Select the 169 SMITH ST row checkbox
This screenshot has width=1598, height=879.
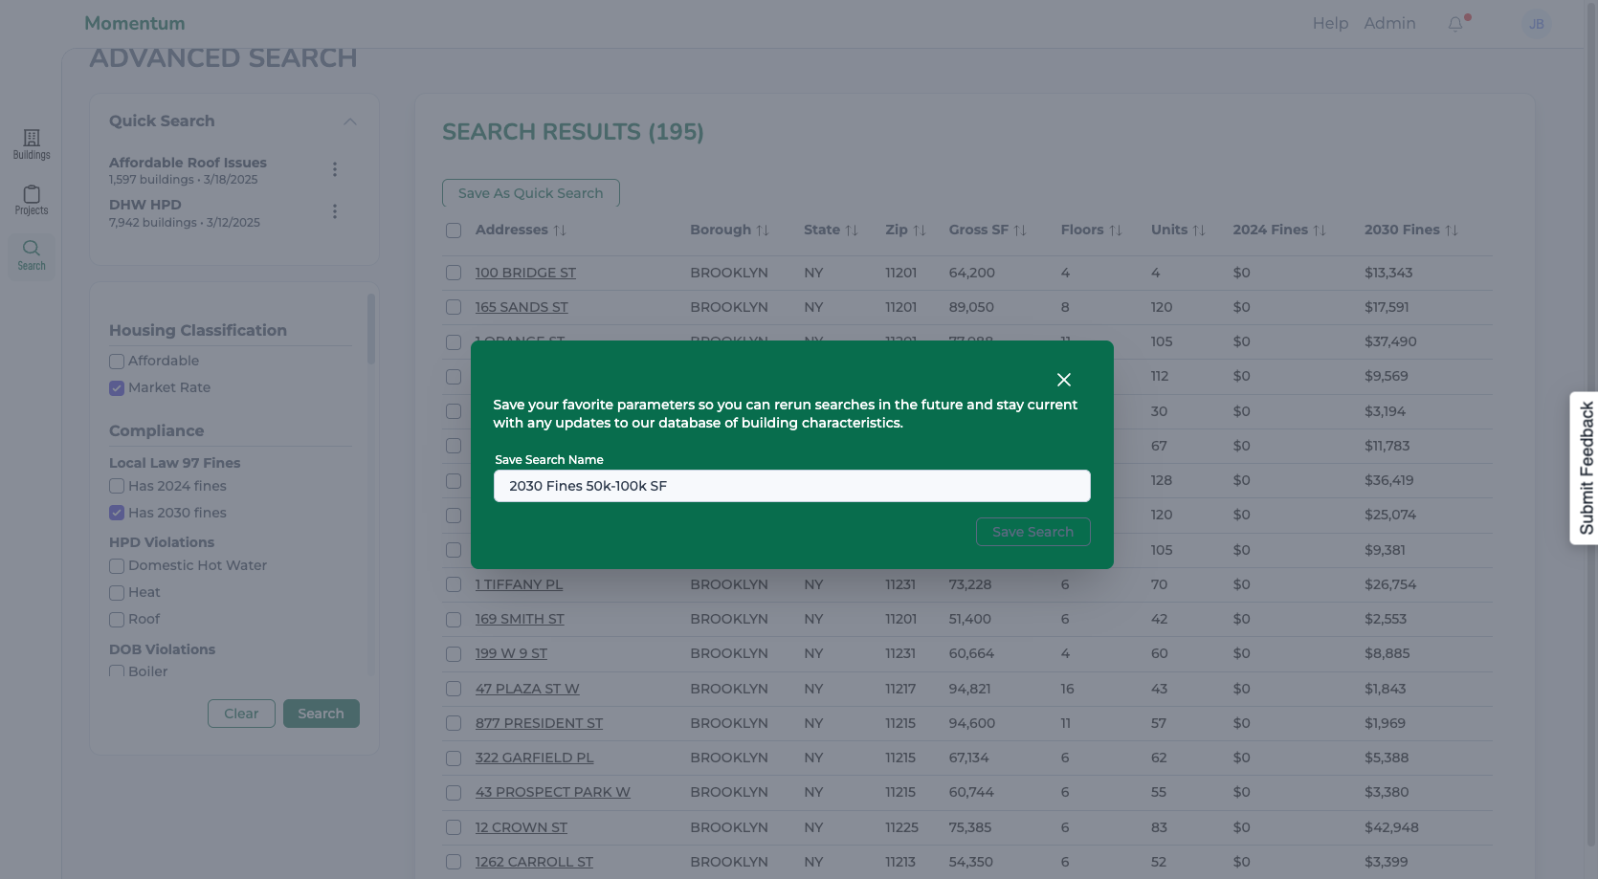(x=454, y=620)
